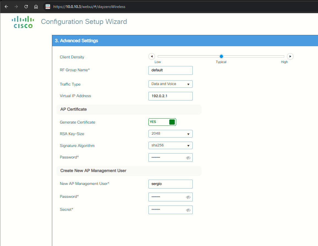Screen dimensions: 318x246
Task: Show the AP Certificate password via eye icon
Action: tap(188, 158)
